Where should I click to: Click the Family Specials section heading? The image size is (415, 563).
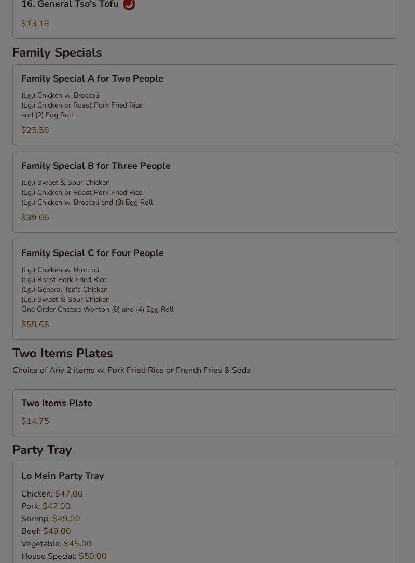57,52
